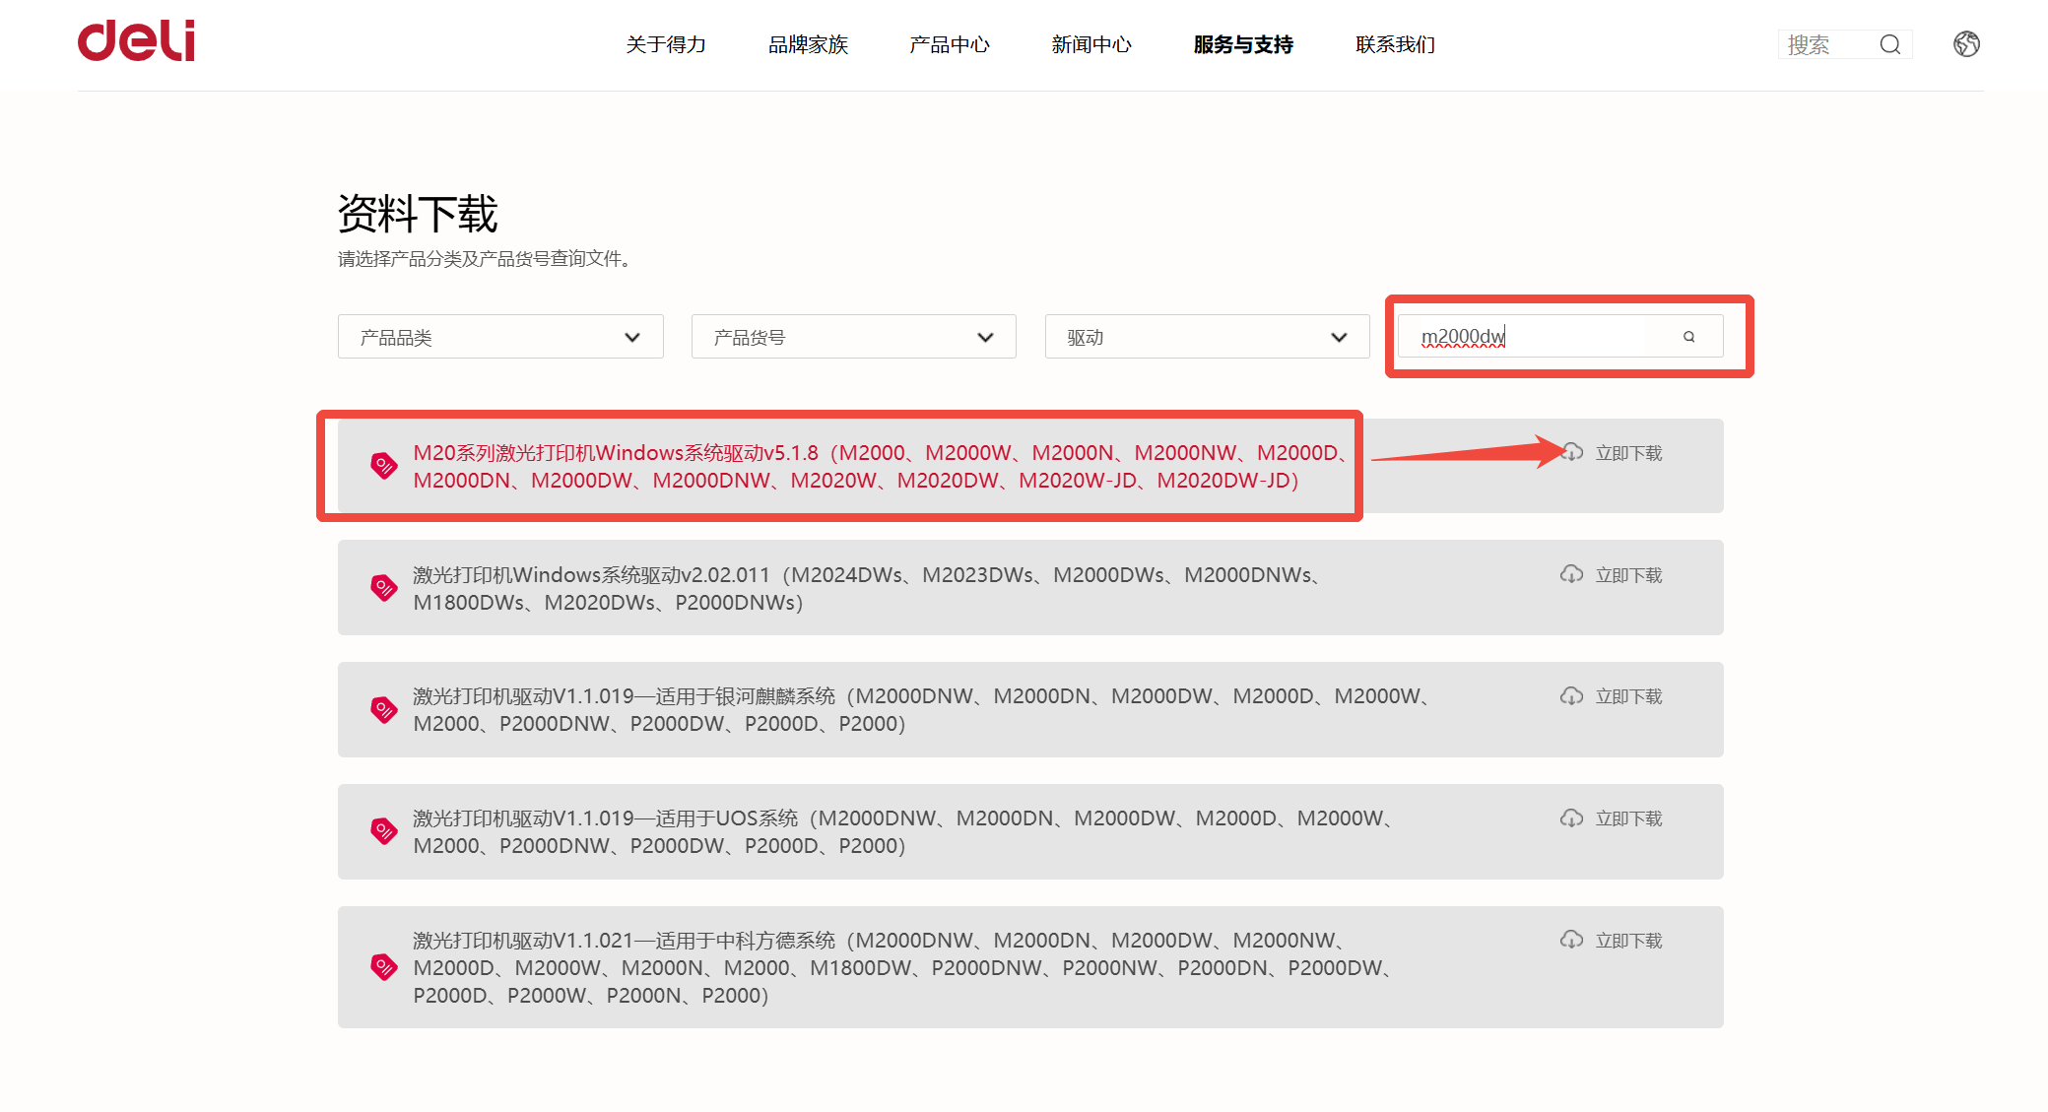Open 服务与支持 menu
Image resolution: width=2048 pixels, height=1112 pixels.
(1243, 44)
